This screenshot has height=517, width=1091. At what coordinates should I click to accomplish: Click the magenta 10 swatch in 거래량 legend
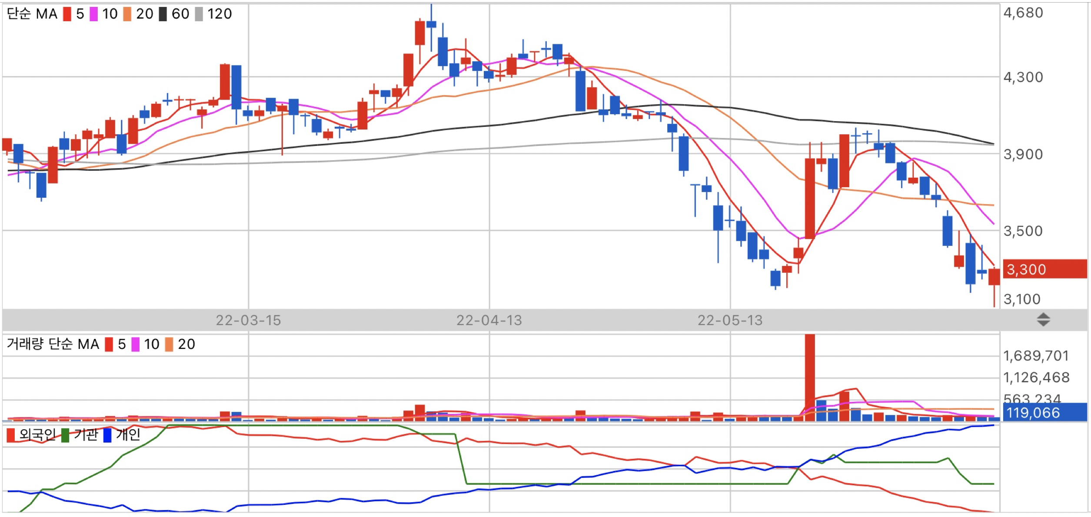click(136, 345)
